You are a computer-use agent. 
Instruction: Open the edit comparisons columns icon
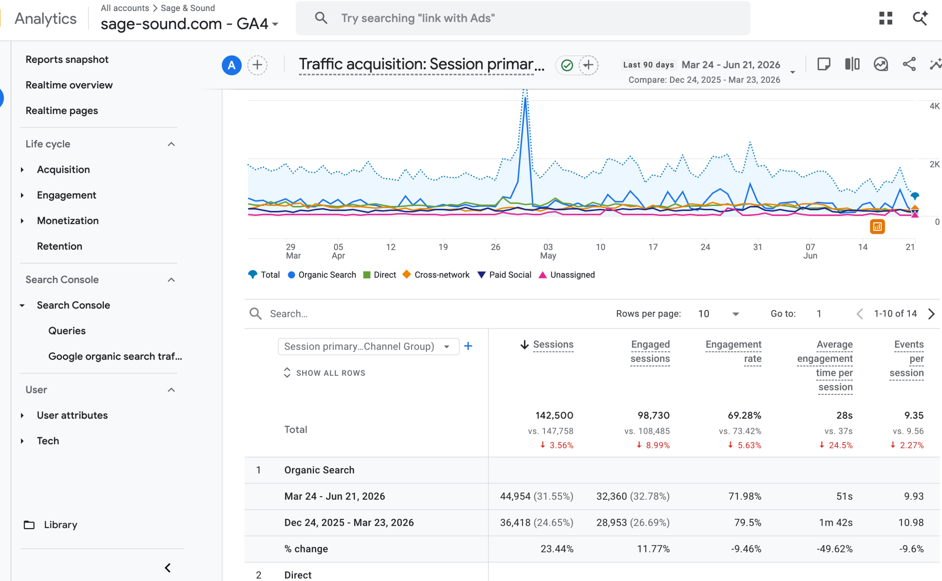(x=852, y=64)
